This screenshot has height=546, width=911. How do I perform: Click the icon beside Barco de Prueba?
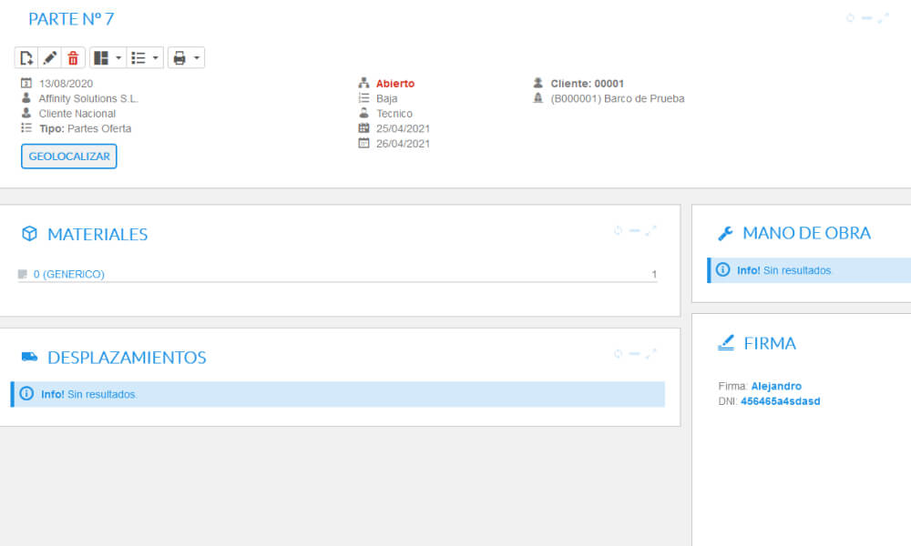tap(538, 98)
